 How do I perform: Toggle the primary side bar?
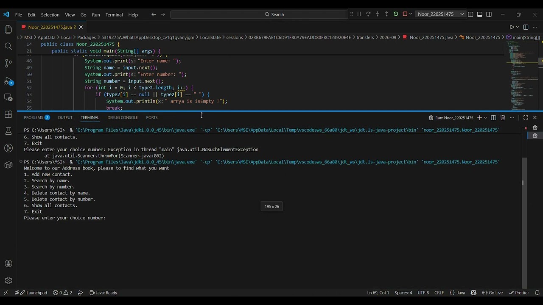[470, 14]
